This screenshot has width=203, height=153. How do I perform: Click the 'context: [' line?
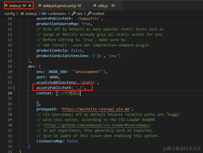(59, 93)
